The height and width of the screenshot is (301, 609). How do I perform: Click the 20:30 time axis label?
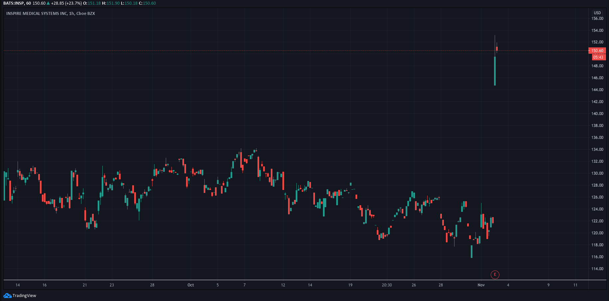[387, 285]
